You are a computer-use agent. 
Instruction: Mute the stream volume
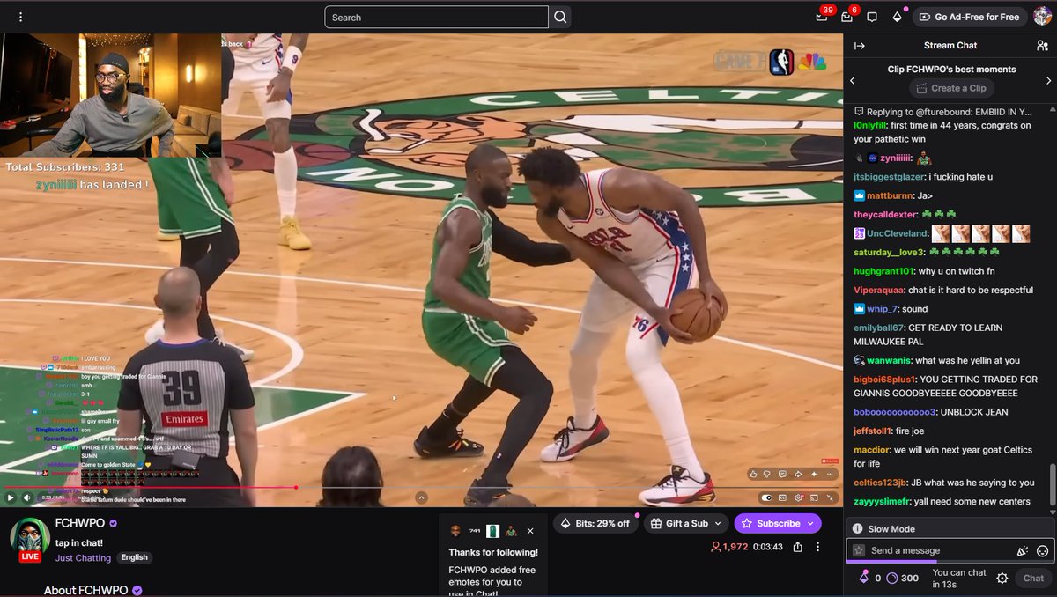pyautogui.click(x=26, y=497)
